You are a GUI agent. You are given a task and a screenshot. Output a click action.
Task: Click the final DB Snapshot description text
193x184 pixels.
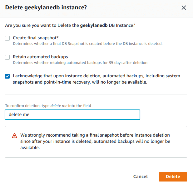[88, 44]
